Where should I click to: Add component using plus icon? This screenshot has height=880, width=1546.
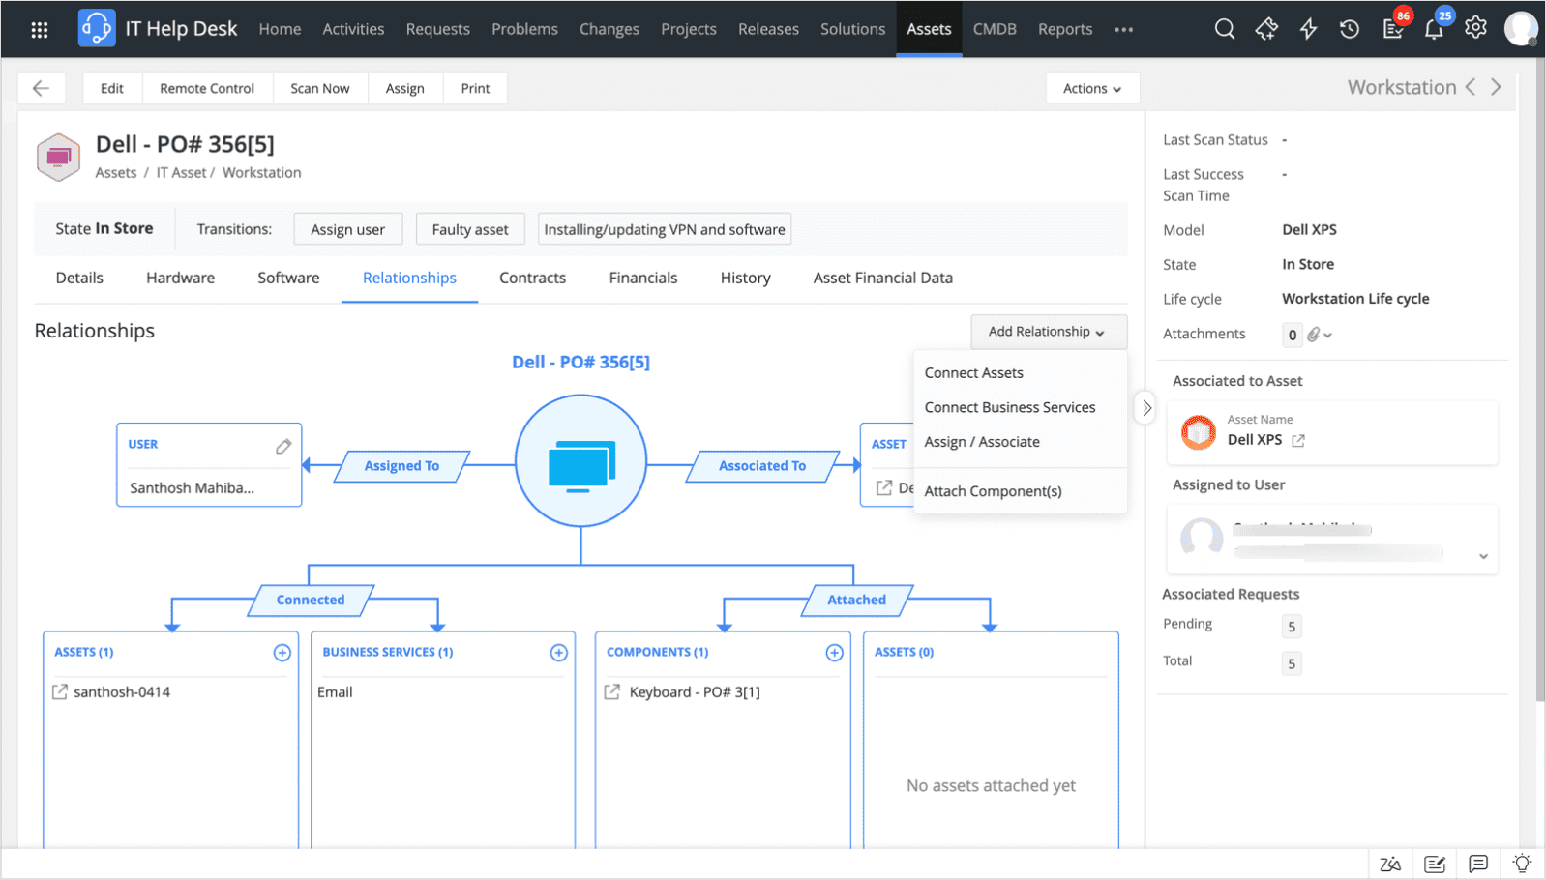834,653
